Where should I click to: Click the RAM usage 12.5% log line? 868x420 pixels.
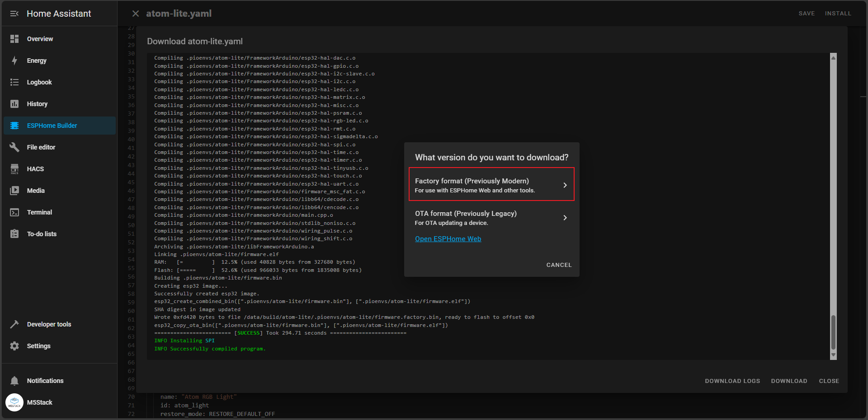(x=255, y=262)
